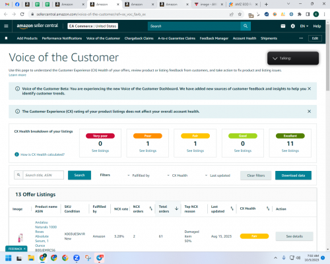This screenshot has height=264, width=330.
Task: Open the messages envelope icon
Action: pos(283,26)
